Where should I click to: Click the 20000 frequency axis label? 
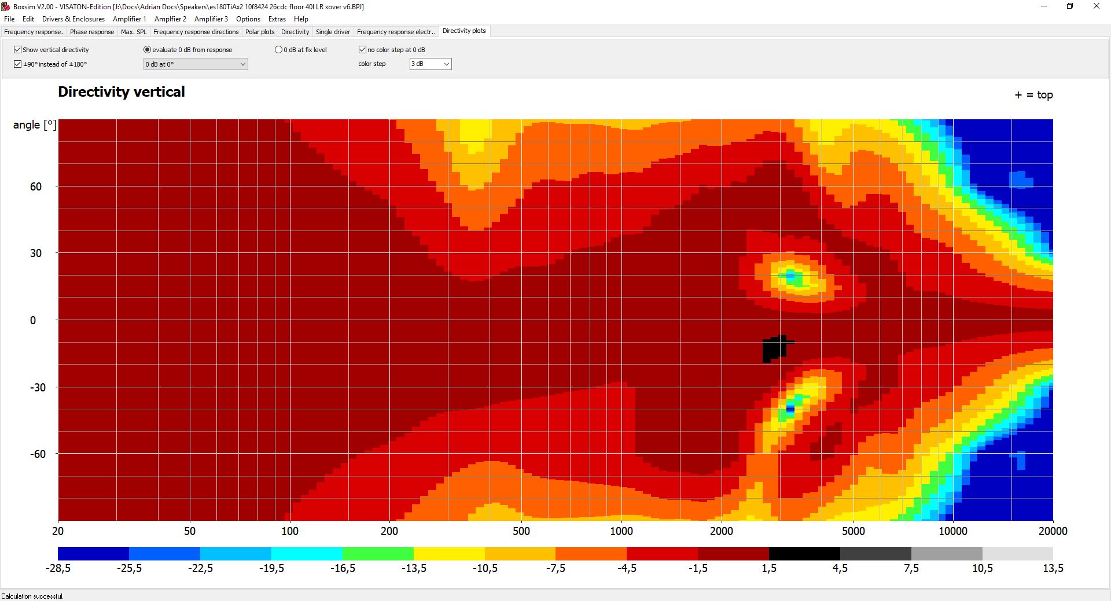click(1053, 531)
